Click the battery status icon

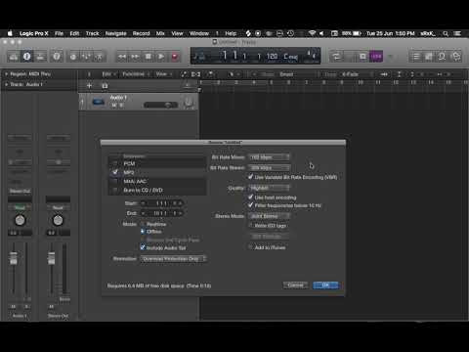357,33
